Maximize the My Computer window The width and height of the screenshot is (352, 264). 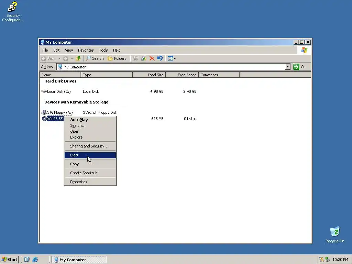point(302,42)
